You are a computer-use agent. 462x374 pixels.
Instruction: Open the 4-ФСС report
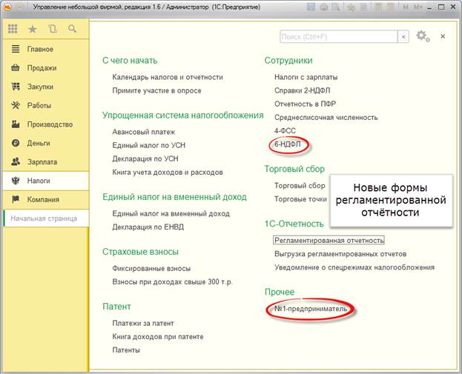(285, 131)
